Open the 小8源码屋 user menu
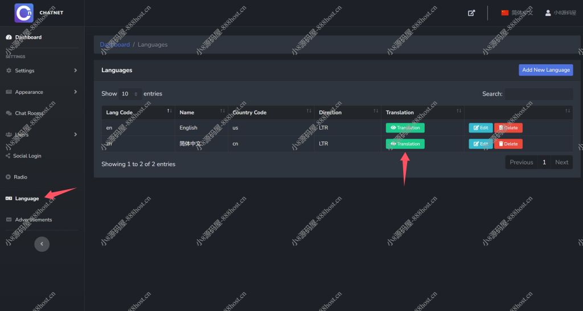583x311 pixels. point(560,13)
